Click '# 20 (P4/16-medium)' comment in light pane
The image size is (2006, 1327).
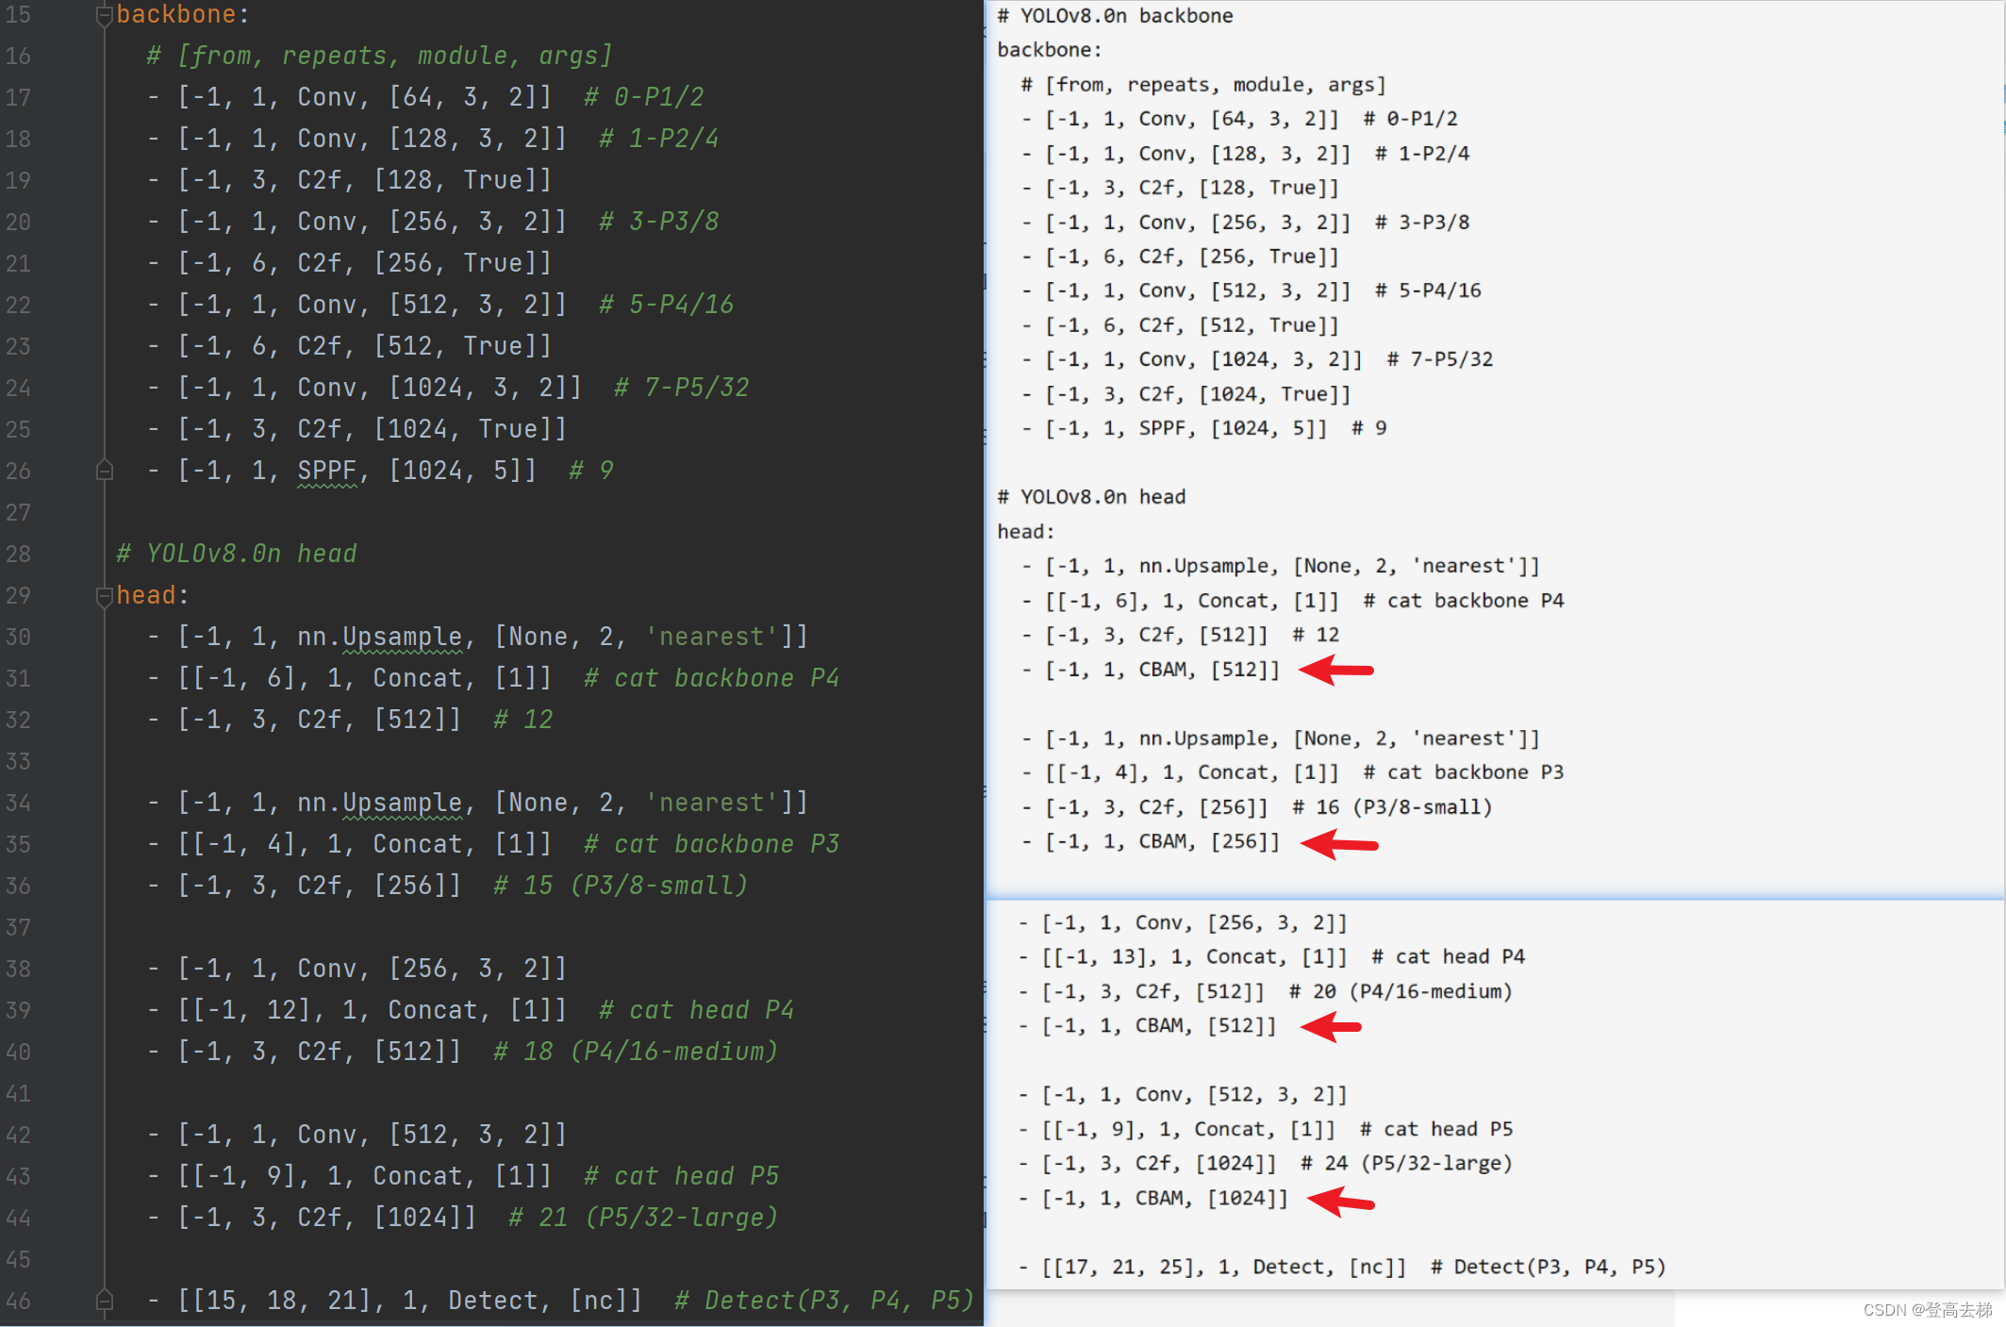tap(1401, 991)
